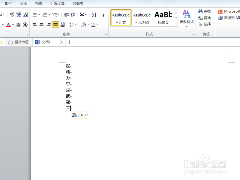This screenshot has height=180, width=240.
Task: Apply the bottom border button
Action: [x=93, y=25]
